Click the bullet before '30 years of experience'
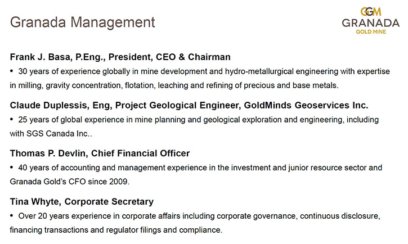 [x=12, y=71]
